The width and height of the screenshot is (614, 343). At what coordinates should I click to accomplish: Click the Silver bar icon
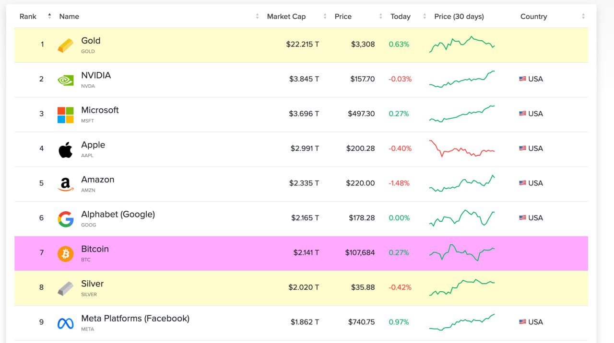[66, 288]
